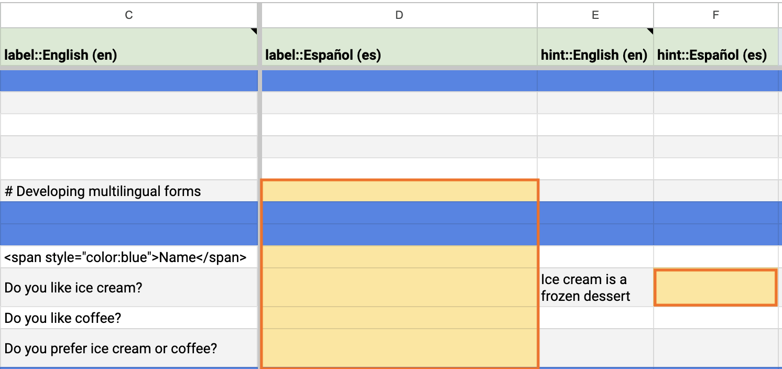Screen dimensions: 782x369
Task: Select column D header
Action: [x=399, y=15]
